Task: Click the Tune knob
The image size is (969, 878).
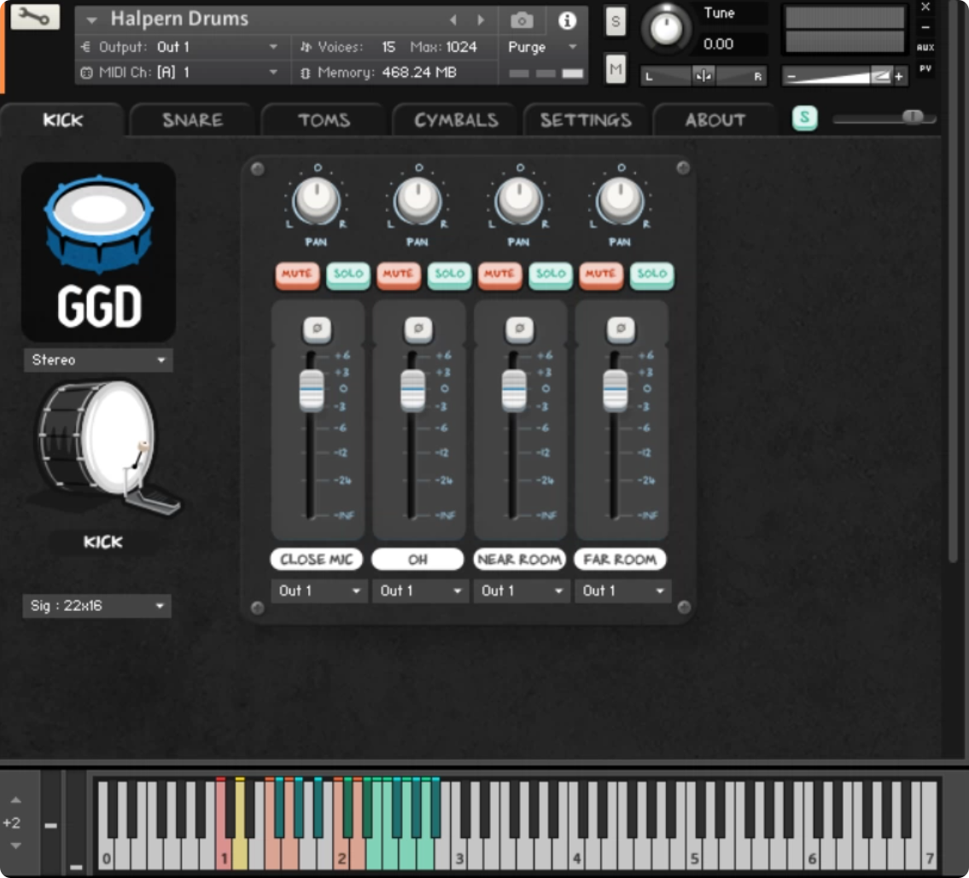Action: [666, 28]
